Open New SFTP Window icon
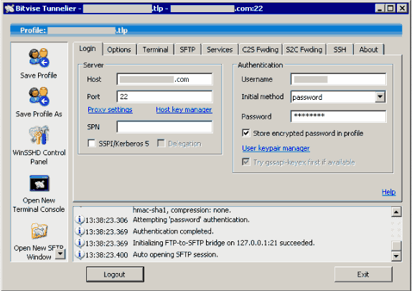 (39, 231)
